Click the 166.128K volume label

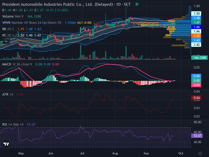click(199, 58)
